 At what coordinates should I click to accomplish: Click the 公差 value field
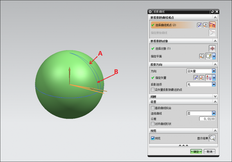tap(207, 119)
